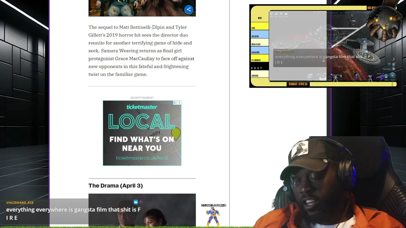Click the Ticketmaster LOCAL advertisement banner
The image size is (406, 228).
pos(142,133)
